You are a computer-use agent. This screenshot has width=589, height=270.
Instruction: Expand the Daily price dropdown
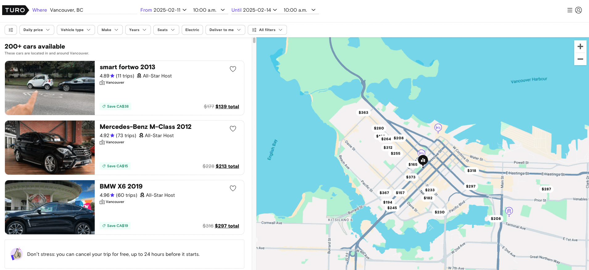[x=36, y=30]
